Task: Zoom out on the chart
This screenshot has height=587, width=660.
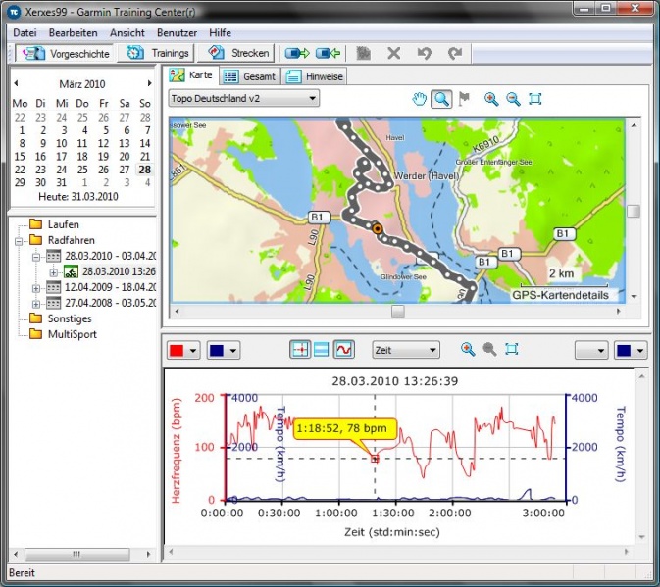Action: point(489,350)
